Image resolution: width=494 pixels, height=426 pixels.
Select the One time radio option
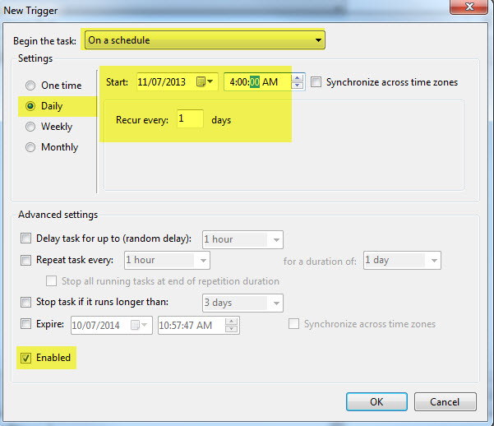click(x=30, y=86)
